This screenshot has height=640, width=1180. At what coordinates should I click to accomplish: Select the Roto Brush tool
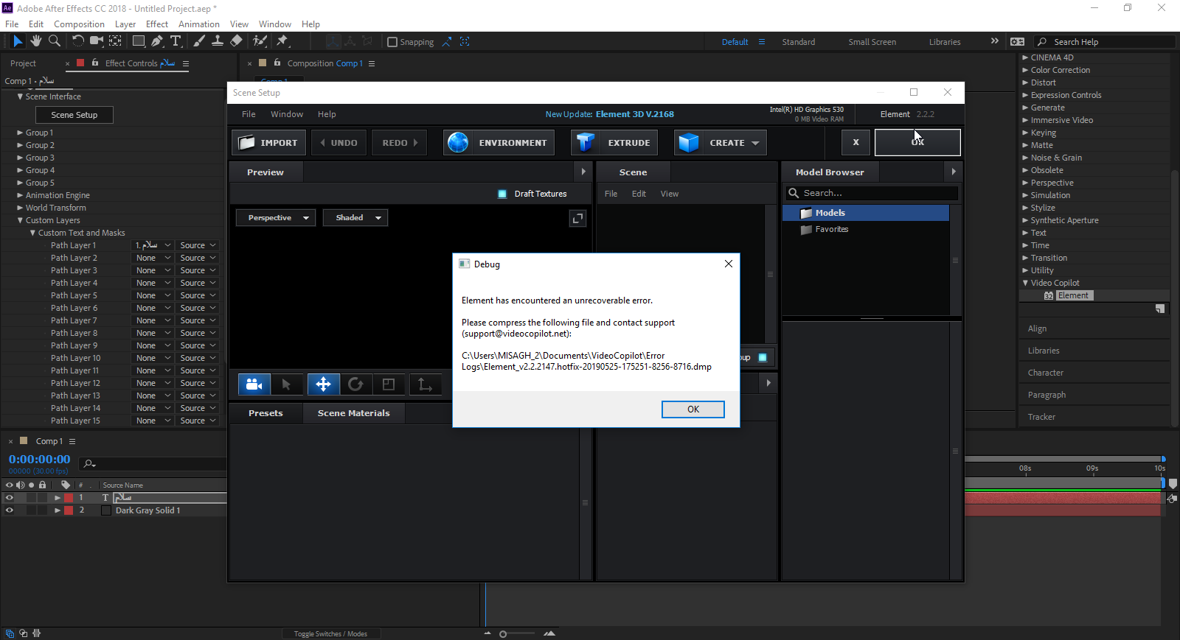coord(260,41)
